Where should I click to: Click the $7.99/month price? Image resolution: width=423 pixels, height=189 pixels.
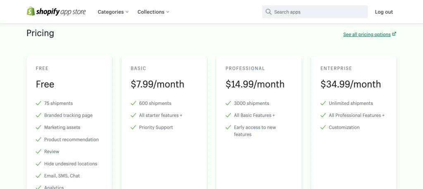click(x=157, y=84)
